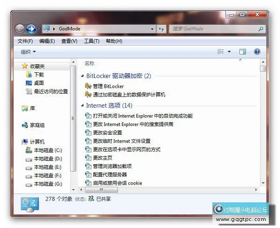Open the view options dropdown arrow
Screen dimensions: 280x228
pyautogui.click(x=229, y=52)
